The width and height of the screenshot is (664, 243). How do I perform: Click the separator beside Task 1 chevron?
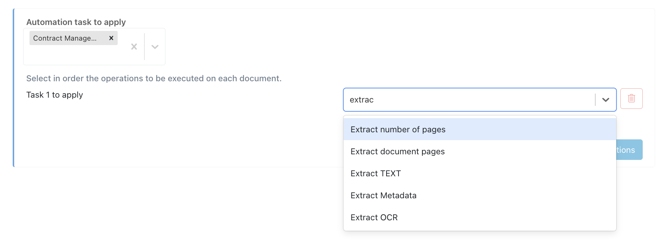[595, 100]
